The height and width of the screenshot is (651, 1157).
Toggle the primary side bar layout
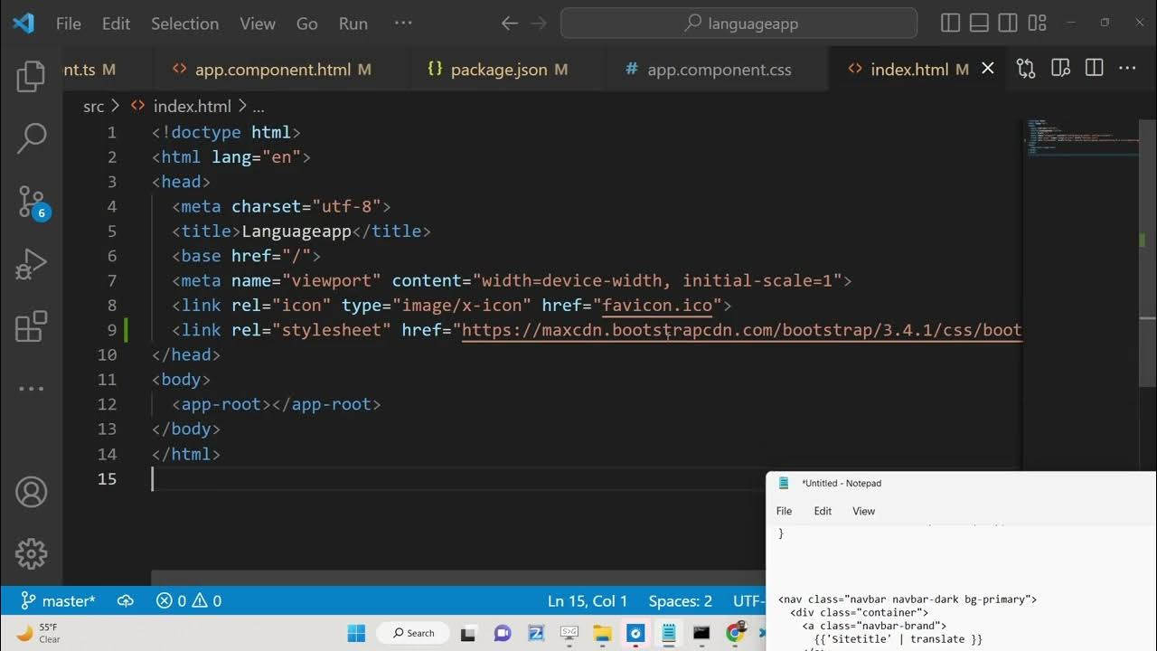[x=950, y=24]
